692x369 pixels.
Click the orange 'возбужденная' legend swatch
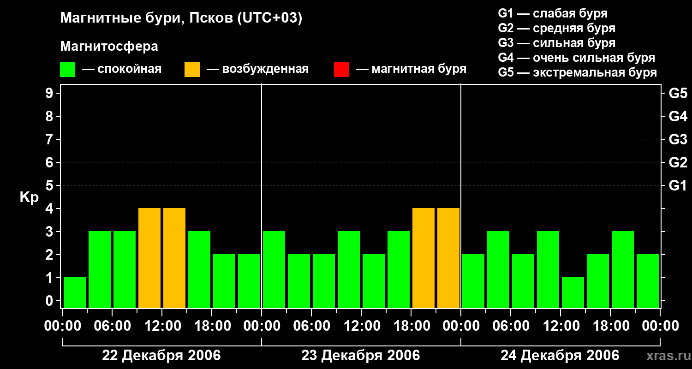pos(192,70)
